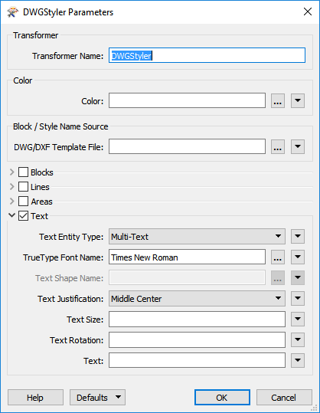Viewport: 320px width, 413px height.
Task: Collapse the Text section chevron
Action: (x=11, y=215)
